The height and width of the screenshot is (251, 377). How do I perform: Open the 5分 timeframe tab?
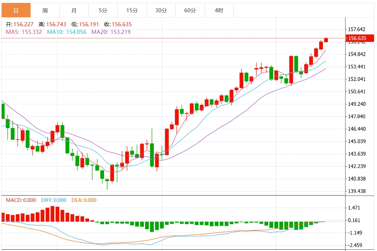coord(103,10)
